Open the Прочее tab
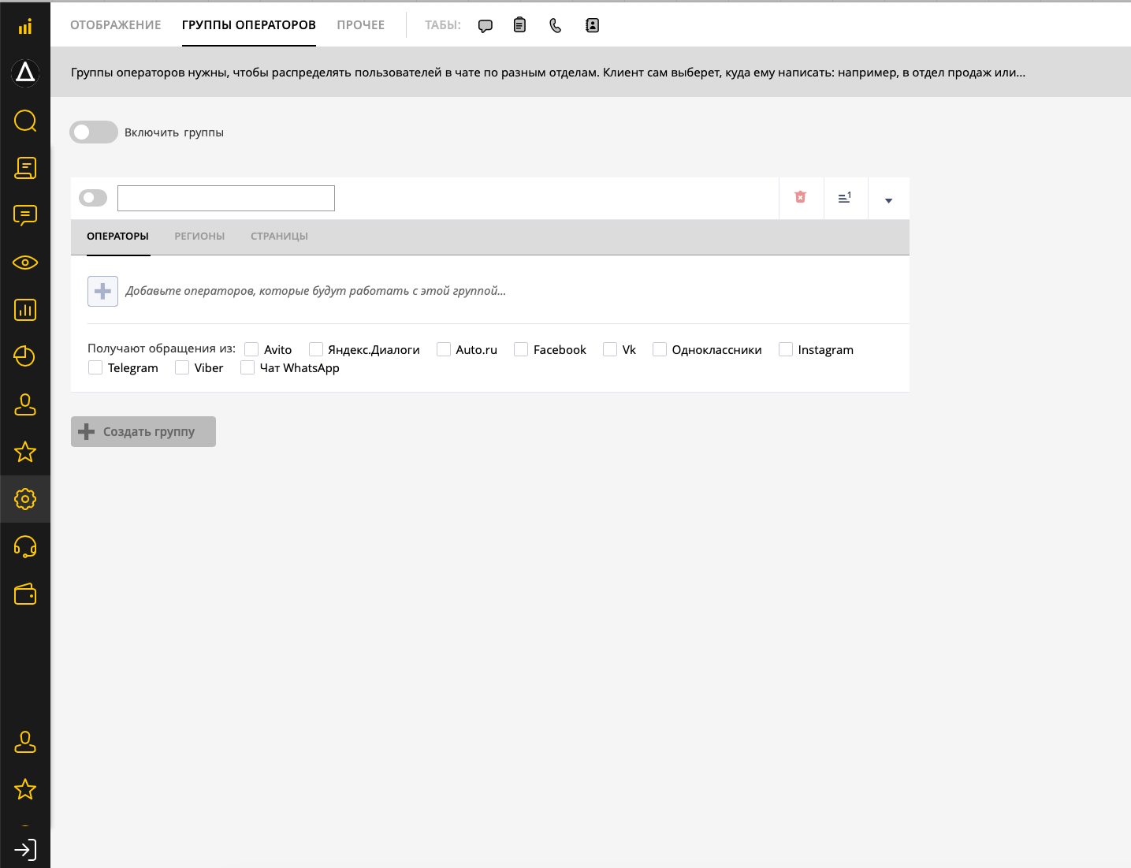The width and height of the screenshot is (1131, 868). [x=361, y=25]
